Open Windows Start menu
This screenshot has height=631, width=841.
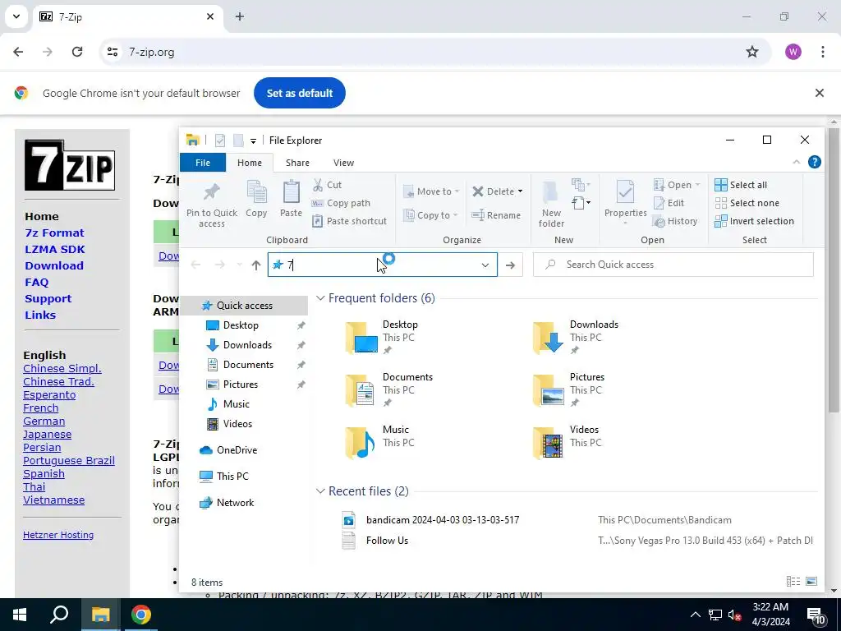[20, 615]
